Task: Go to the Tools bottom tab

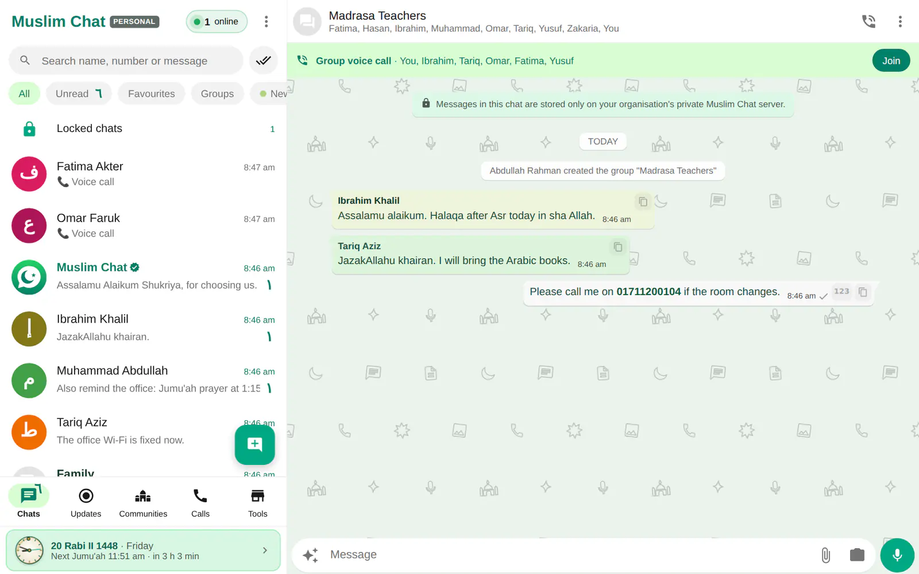Action: [x=258, y=502]
